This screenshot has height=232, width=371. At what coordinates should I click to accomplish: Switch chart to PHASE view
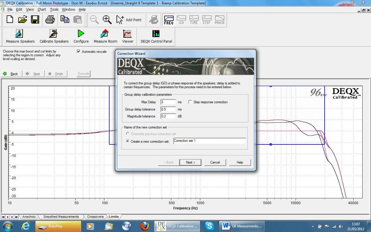click(x=220, y=20)
